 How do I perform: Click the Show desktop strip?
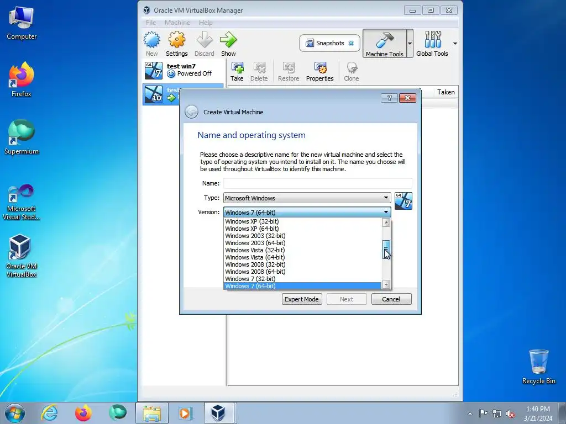tap(562, 413)
